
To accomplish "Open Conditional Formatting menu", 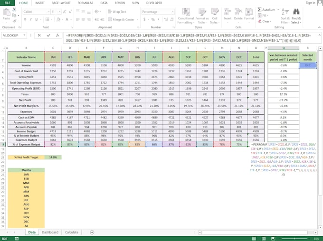I will pyautogui.click(x=186, y=16).
